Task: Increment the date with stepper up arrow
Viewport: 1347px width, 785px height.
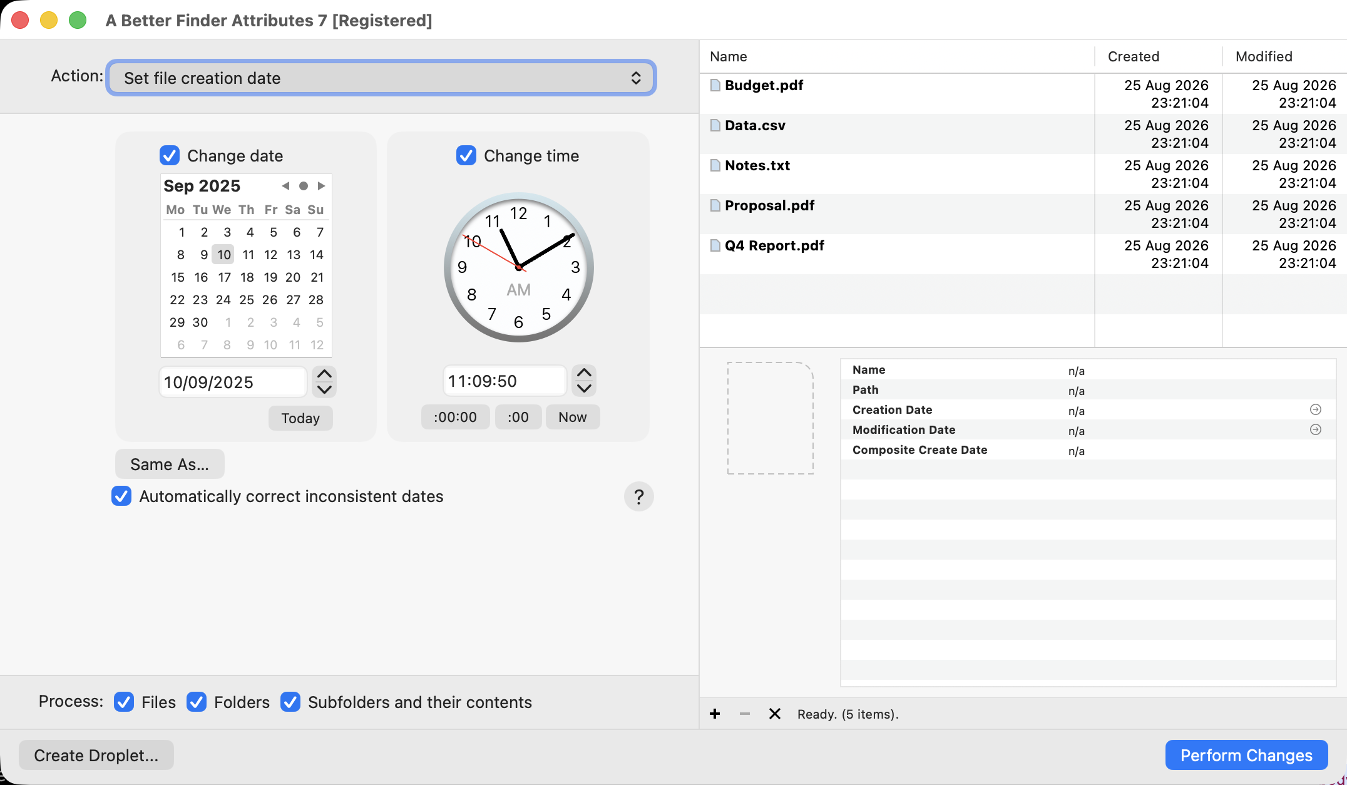Action: click(x=324, y=374)
